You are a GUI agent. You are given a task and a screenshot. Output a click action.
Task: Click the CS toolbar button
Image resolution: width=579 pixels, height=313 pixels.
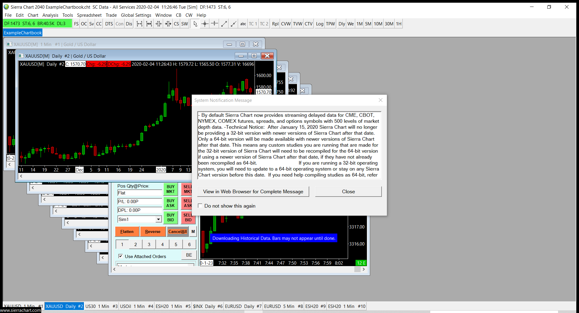177,24
